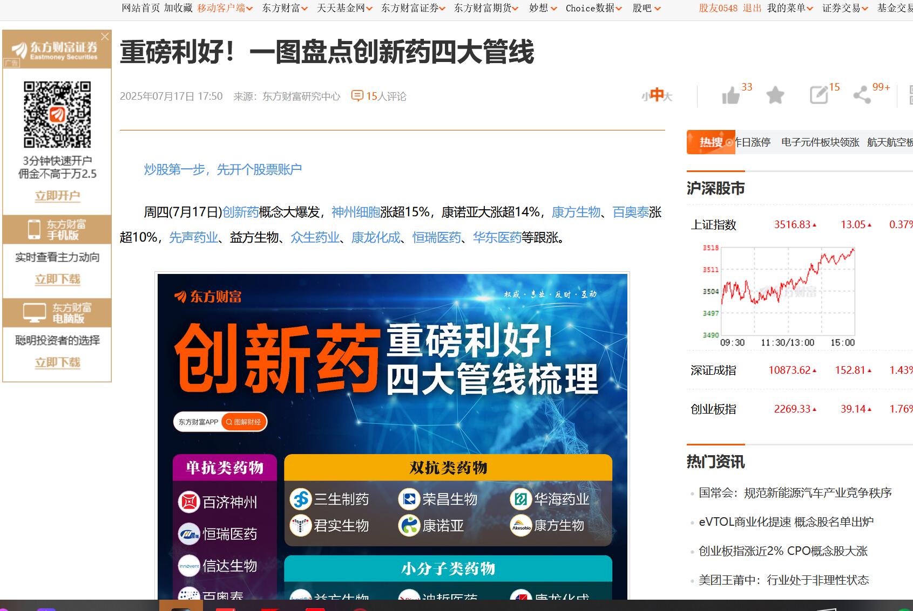Open news 创业板指涨近2% CPO概念股大涨
The height and width of the screenshot is (611, 913).
point(783,551)
